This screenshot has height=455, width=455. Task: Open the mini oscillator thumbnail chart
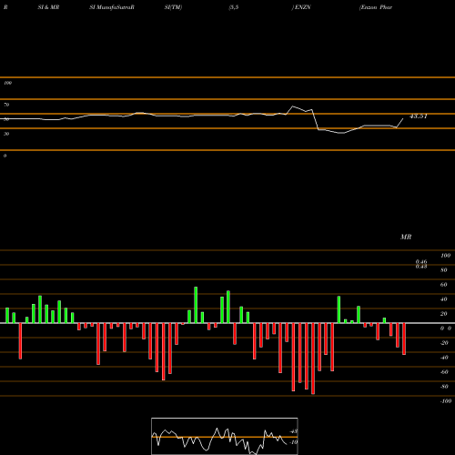coord(225,436)
